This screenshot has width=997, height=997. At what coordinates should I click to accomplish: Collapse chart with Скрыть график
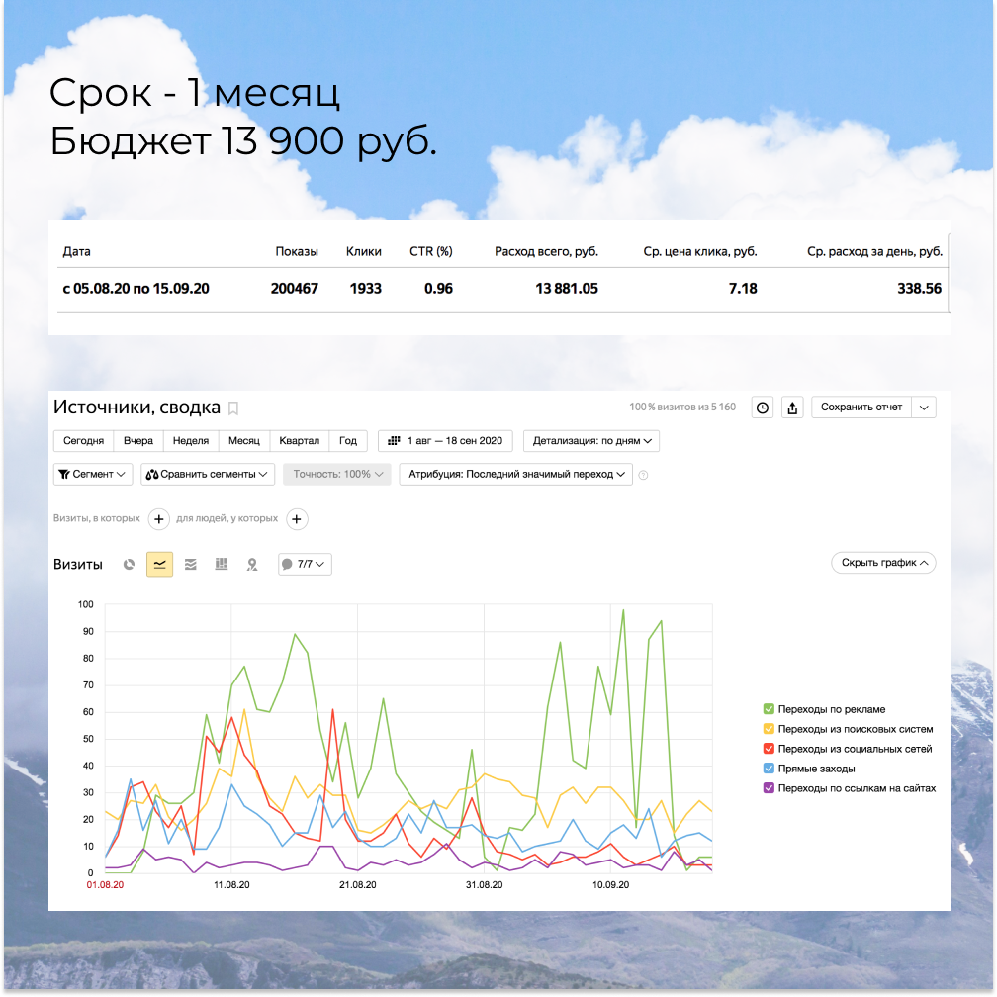click(x=883, y=563)
